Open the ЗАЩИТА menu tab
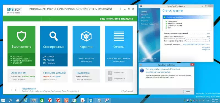The height and width of the screenshot is (103, 220). coord(51,9)
